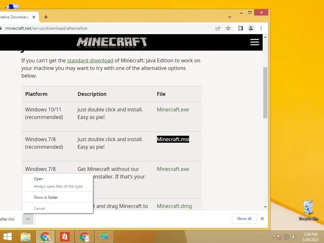The height and width of the screenshot is (243, 324).
Task: Click the Minecraft logo
Action: pos(112,42)
